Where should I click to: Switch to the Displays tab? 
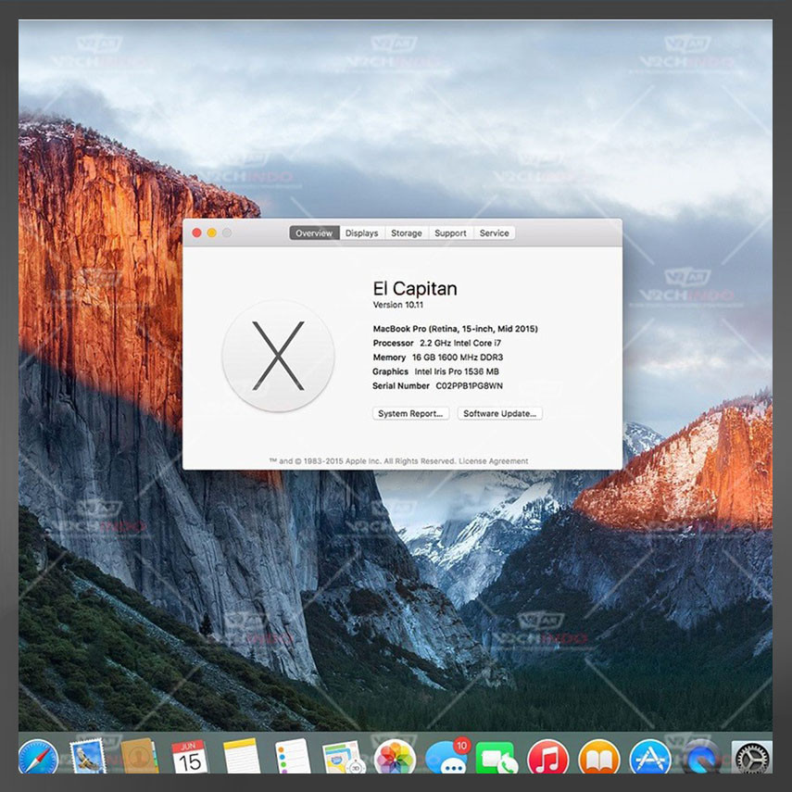tap(361, 233)
